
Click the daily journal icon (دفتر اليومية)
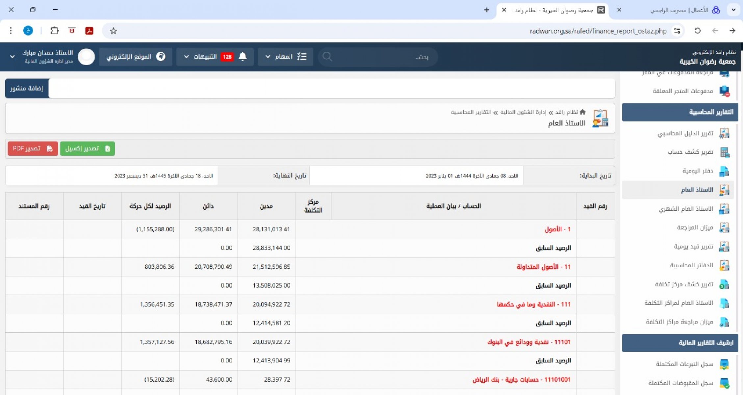724,171
